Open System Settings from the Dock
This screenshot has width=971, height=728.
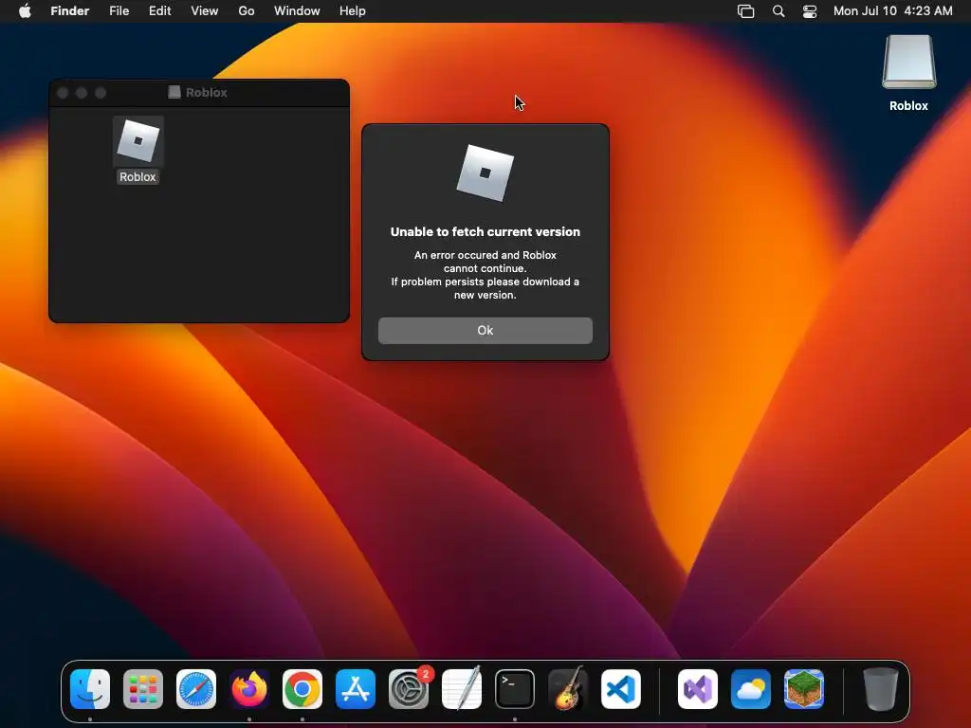tap(409, 689)
